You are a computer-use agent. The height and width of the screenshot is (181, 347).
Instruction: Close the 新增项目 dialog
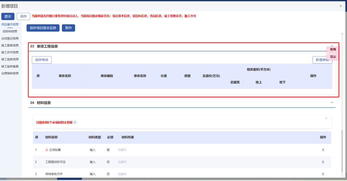point(341,6)
